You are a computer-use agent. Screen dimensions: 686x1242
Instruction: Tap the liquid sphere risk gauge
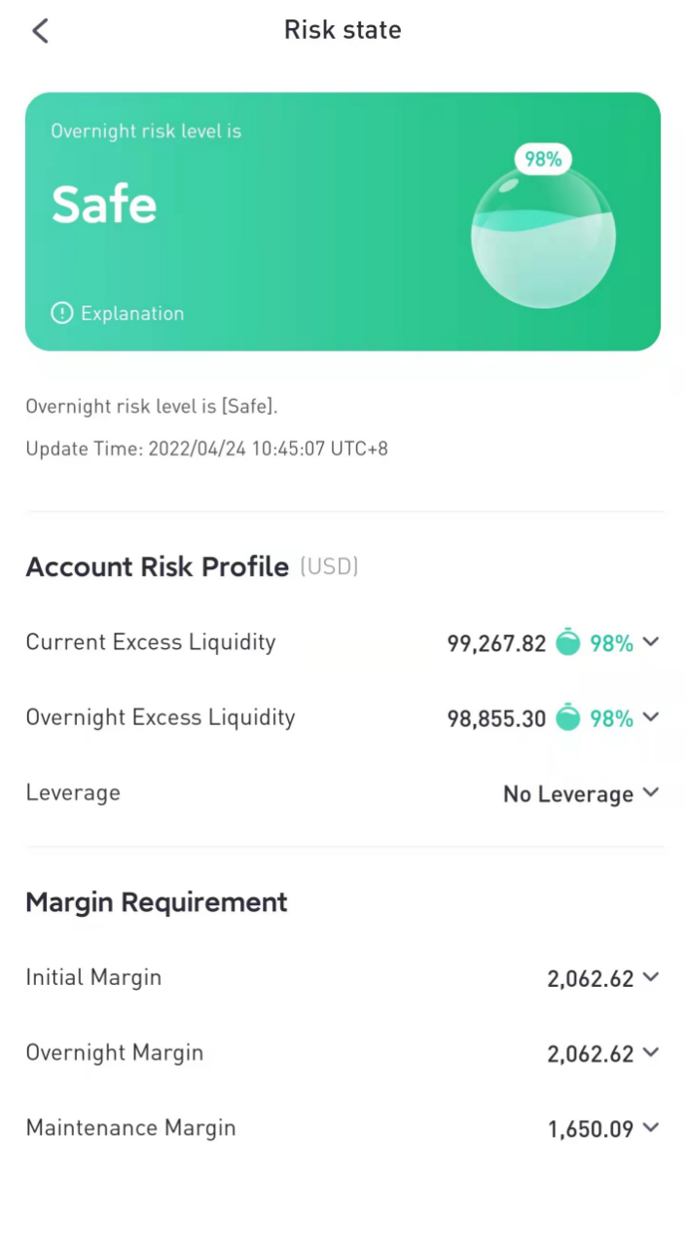point(543,237)
